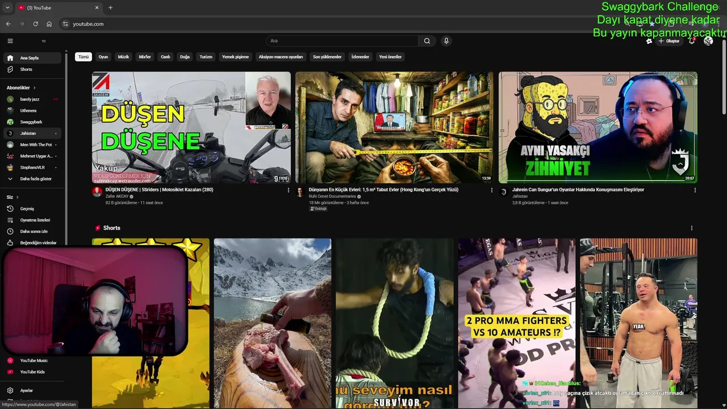Open Shorts shelf three-dot menu
The width and height of the screenshot is (727, 409).
(x=692, y=228)
